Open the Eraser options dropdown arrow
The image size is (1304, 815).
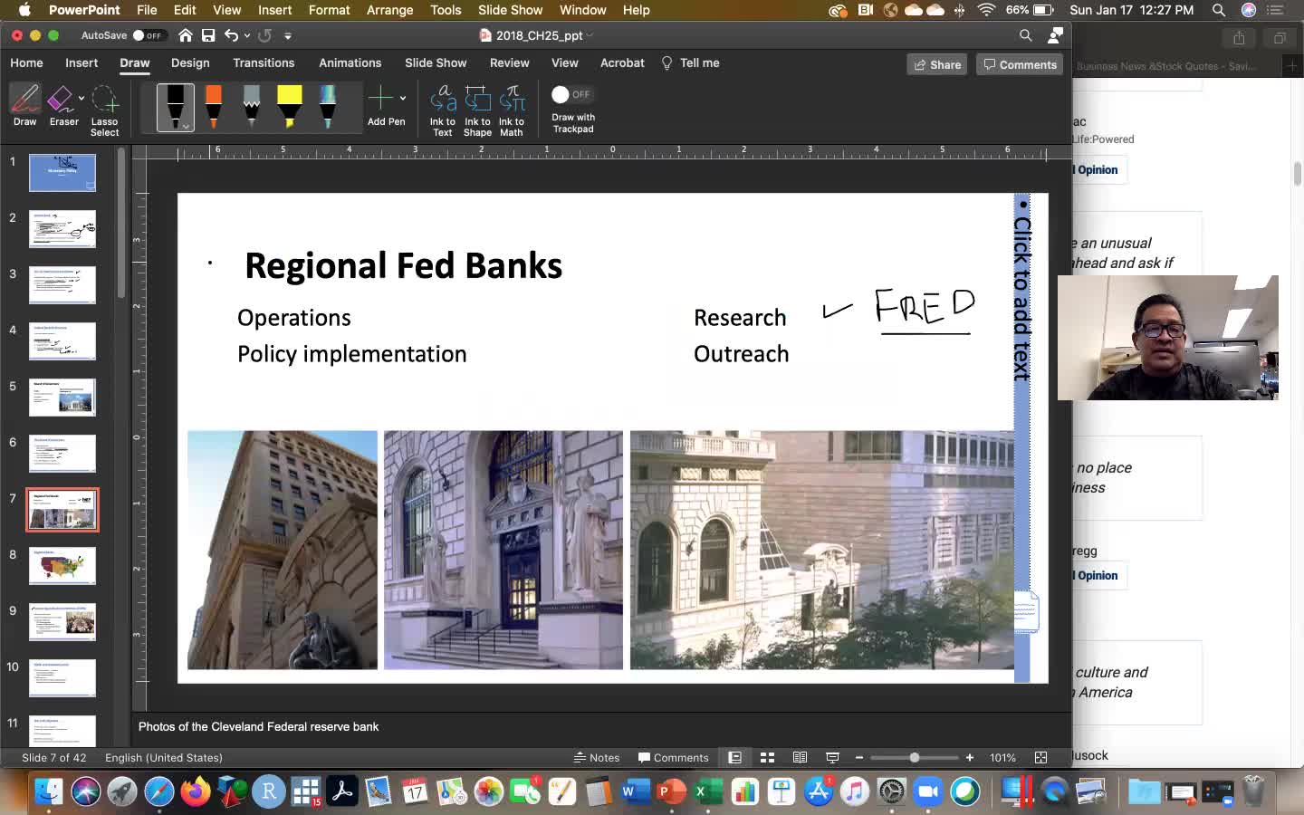click(x=81, y=98)
